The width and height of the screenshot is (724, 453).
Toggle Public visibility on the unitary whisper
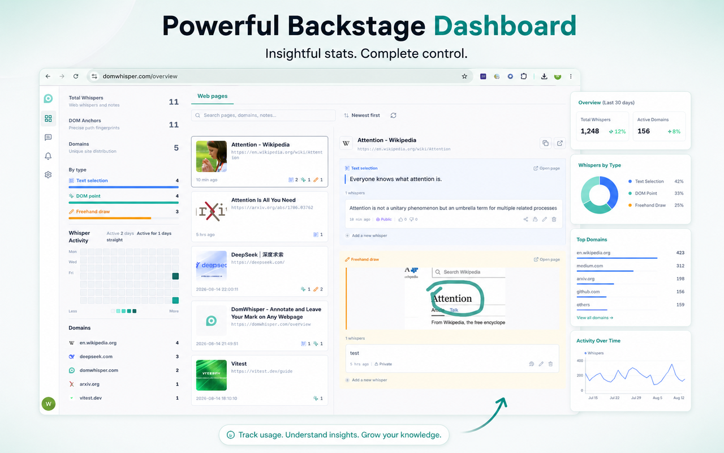tap(384, 219)
